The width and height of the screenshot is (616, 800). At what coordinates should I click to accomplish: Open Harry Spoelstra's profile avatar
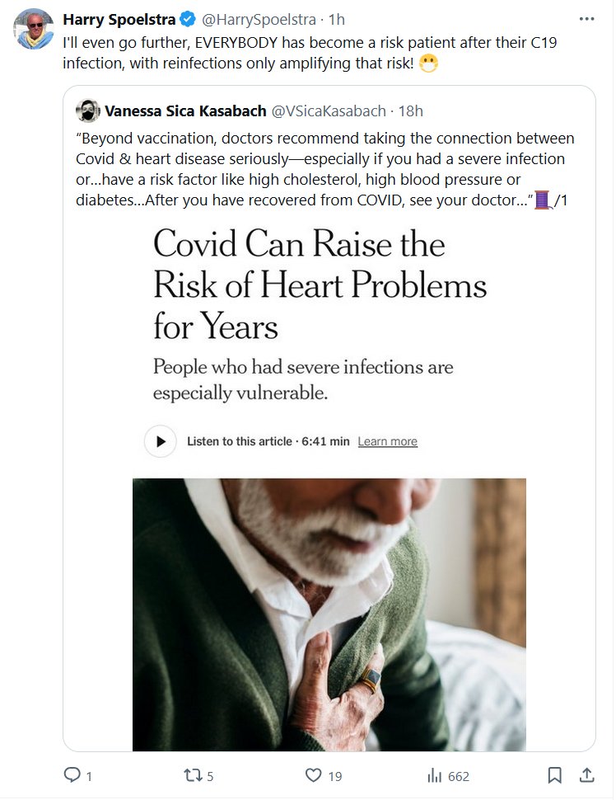tap(34, 30)
